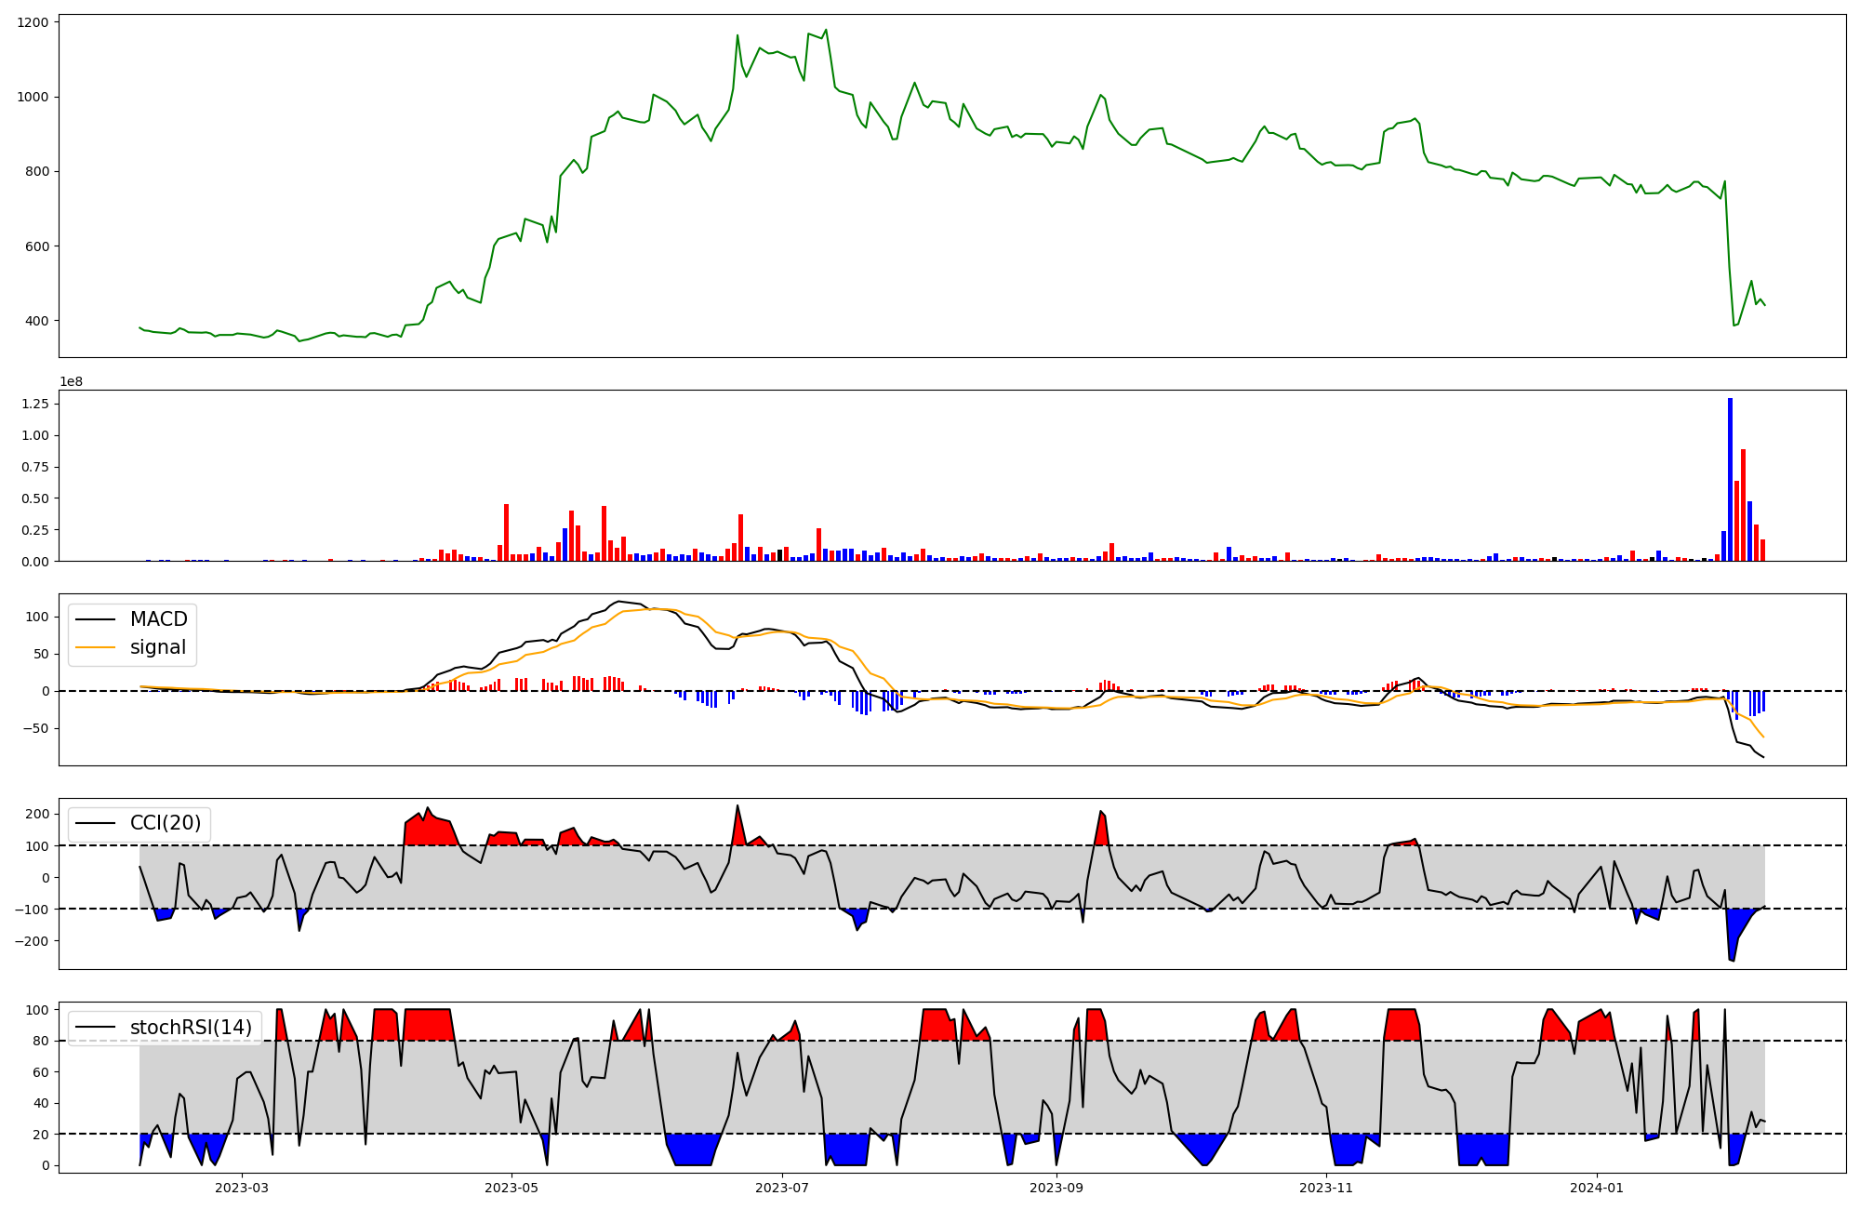This screenshot has width=1860, height=1209.
Task: Click the 2023-09 x-axis date label
Action: [x=1056, y=1188]
